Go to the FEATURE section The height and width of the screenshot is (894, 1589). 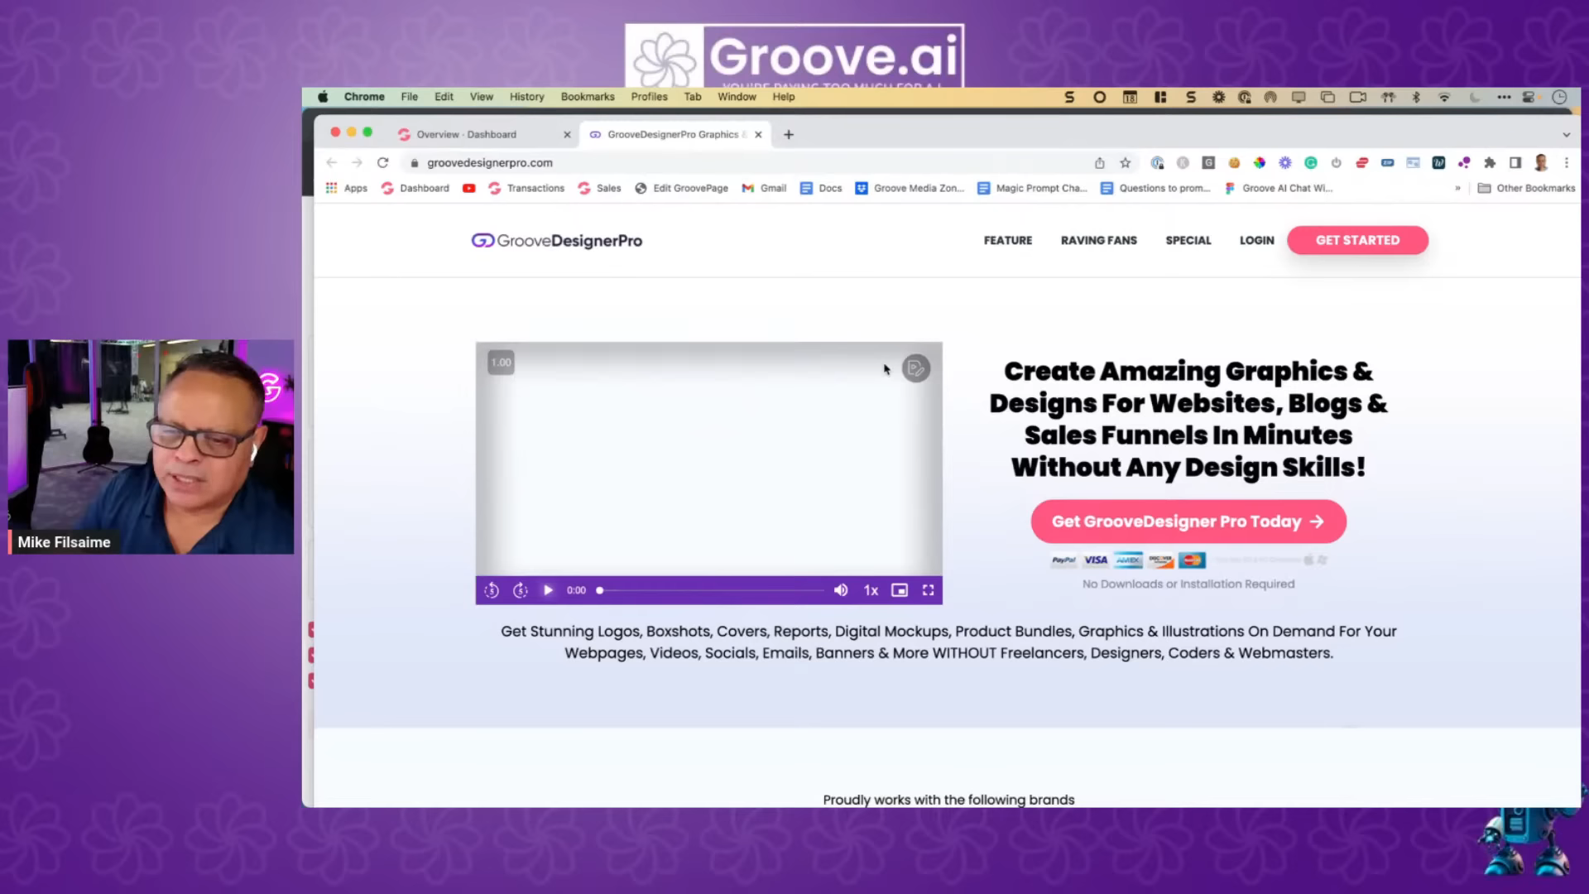click(x=1008, y=241)
